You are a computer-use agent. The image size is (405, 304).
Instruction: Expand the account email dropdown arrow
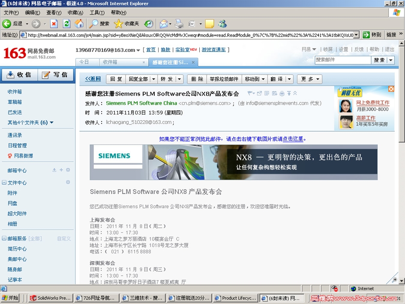tap(138, 50)
